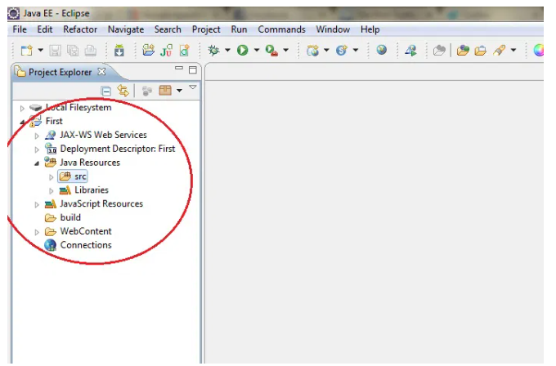Click the Print toolbar icon
Viewport: 556px width, 366px height.
[91, 51]
